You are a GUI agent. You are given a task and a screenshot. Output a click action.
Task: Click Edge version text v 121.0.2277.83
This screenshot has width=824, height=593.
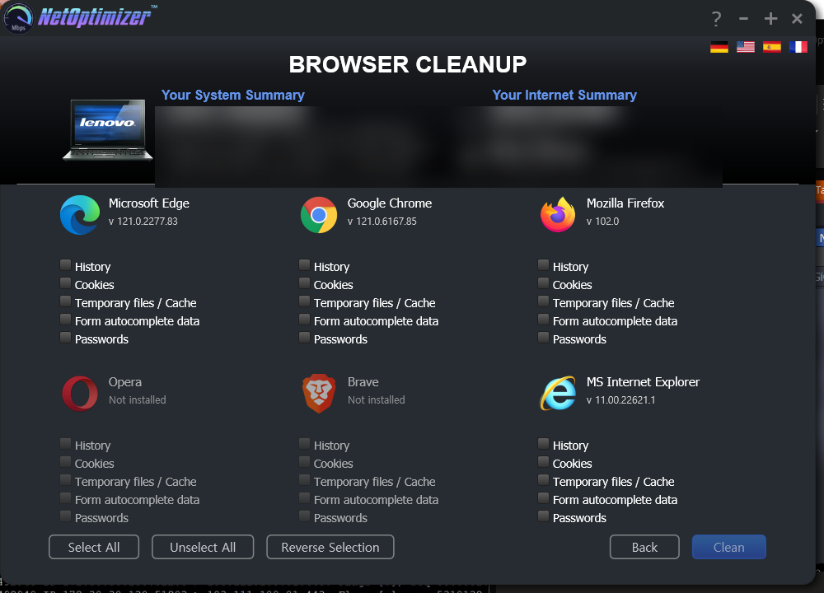[x=143, y=222]
